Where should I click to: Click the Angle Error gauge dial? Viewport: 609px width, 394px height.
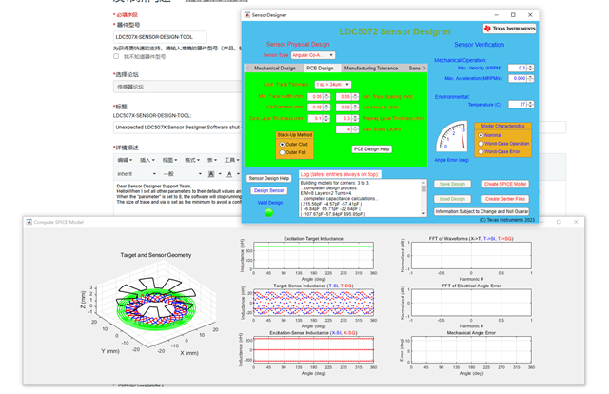(451, 136)
